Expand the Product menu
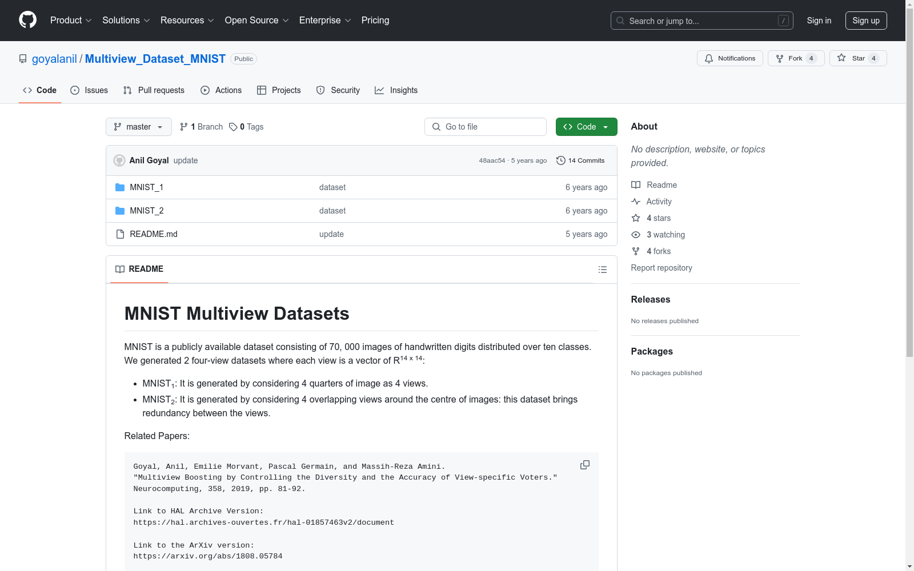 pos(71,21)
